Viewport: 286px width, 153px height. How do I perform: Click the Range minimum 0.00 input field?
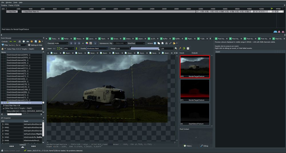[123, 49]
